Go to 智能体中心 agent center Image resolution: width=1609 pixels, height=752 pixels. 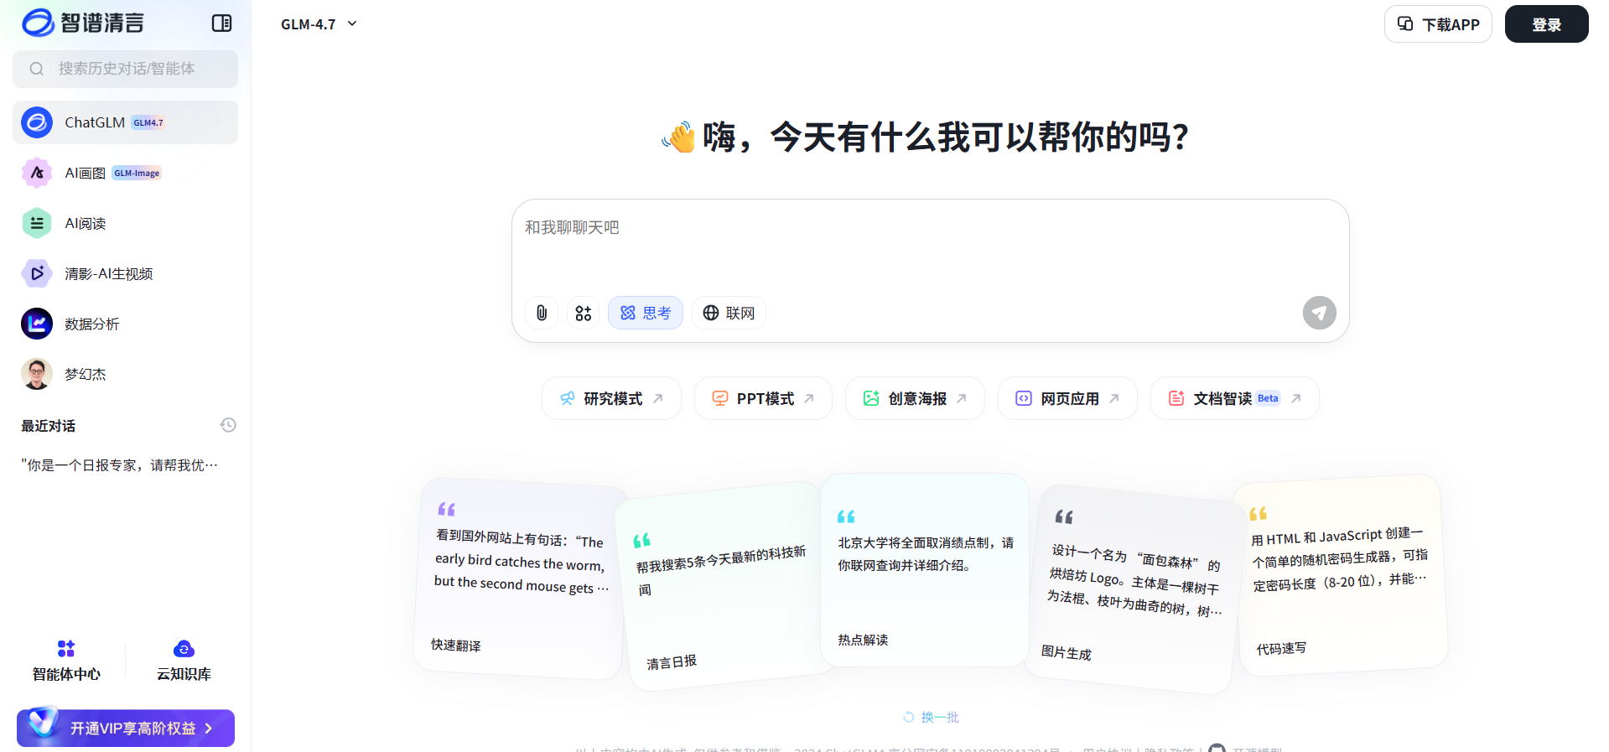66,661
